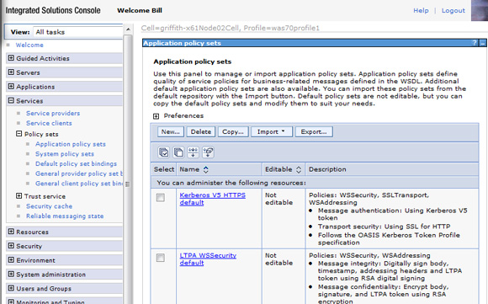The width and height of the screenshot is (488, 304).
Task: Open Service clients link
Action: (49, 123)
